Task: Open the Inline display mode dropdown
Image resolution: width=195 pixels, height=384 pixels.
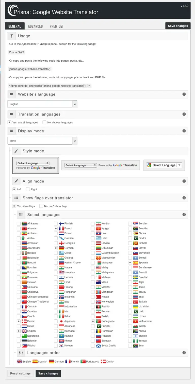Action: [42, 141]
